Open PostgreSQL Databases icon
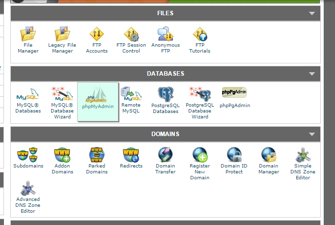335x225 pixels. 166,93
